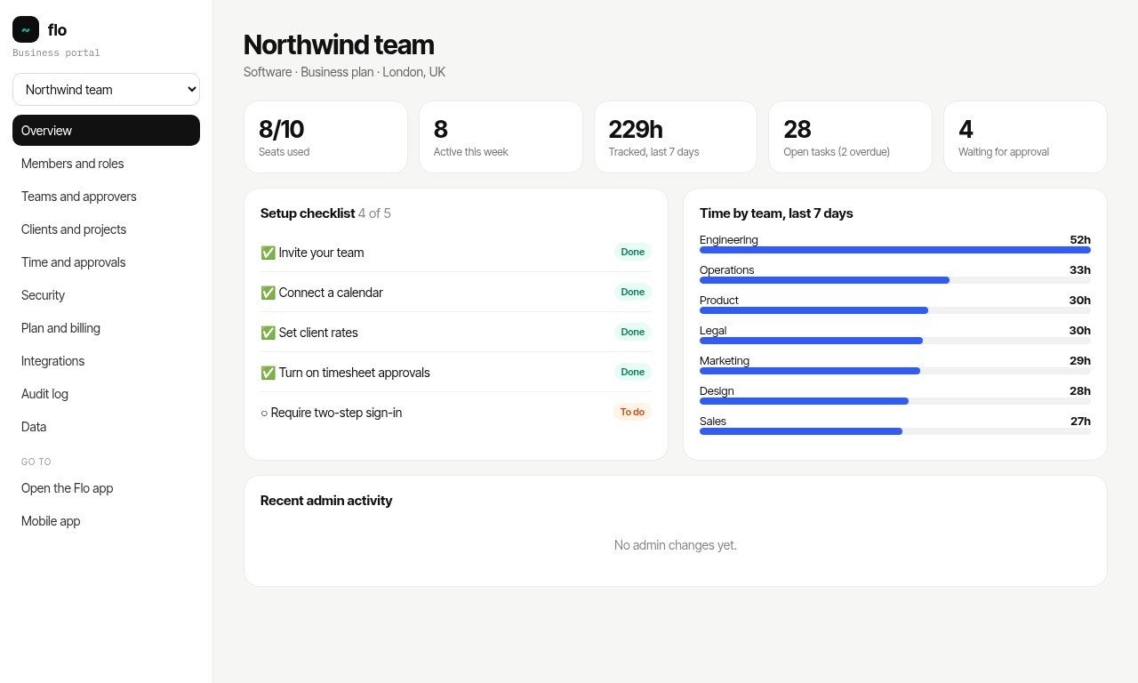Viewport: 1138px width, 683px height.
Task: Click the empty circle by two-step sign-in
Action: [x=264, y=413]
